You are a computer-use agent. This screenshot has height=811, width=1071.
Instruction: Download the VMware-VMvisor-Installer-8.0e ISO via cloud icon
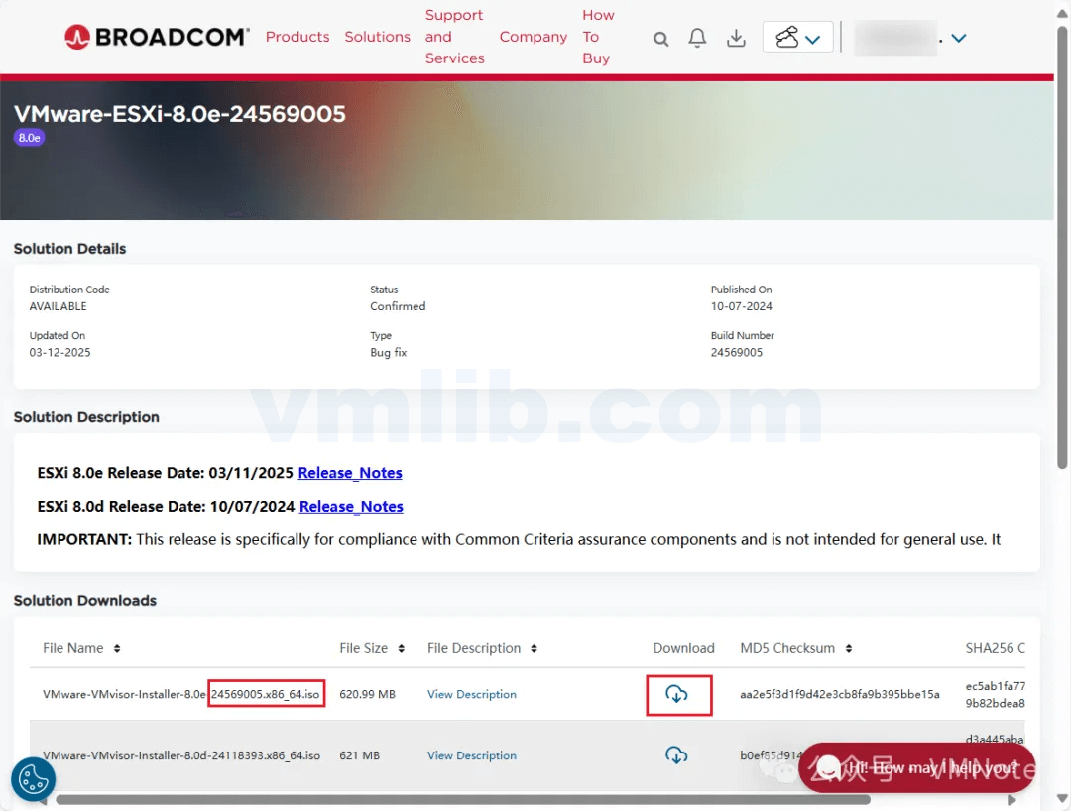tap(678, 695)
